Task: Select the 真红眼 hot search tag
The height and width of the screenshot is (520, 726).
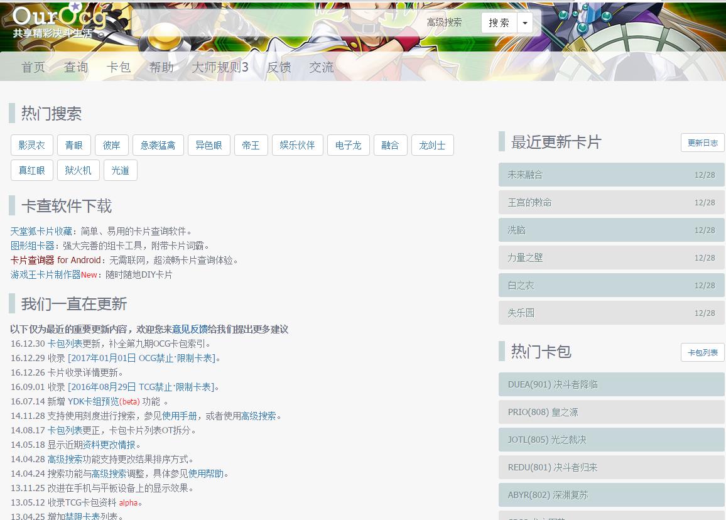Action: (32, 170)
